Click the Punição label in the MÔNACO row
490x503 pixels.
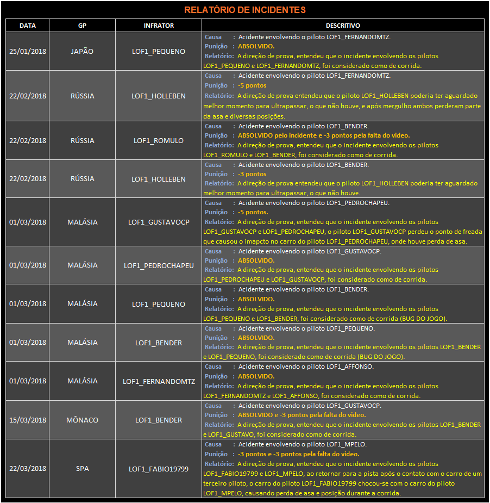pyautogui.click(x=216, y=415)
